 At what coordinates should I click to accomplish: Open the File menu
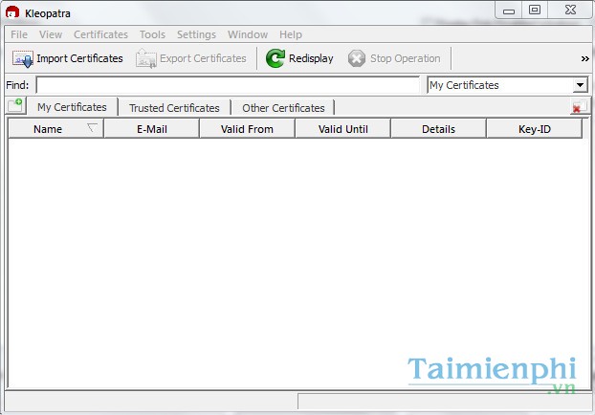point(19,34)
